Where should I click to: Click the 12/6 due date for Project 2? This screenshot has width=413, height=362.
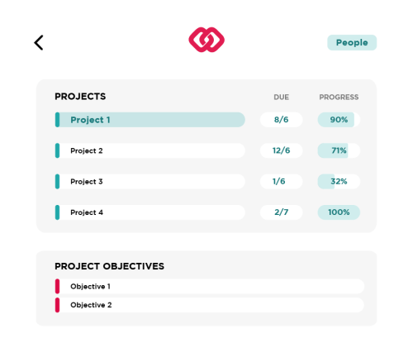pos(281,150)
